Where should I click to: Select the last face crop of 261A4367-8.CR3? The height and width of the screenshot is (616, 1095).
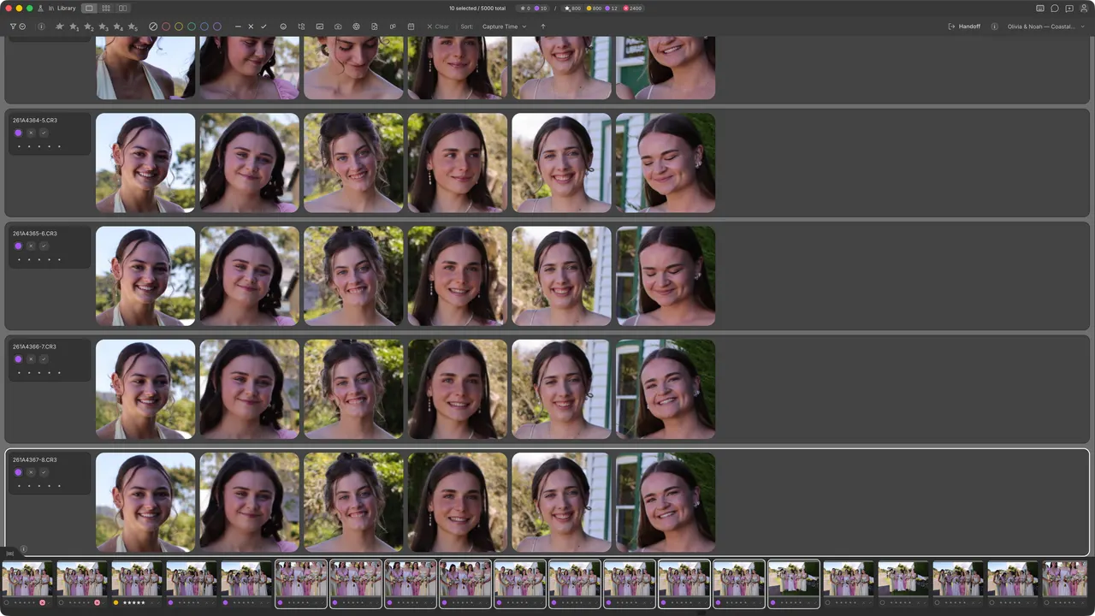pyautogui.click(x=666, y=502)
